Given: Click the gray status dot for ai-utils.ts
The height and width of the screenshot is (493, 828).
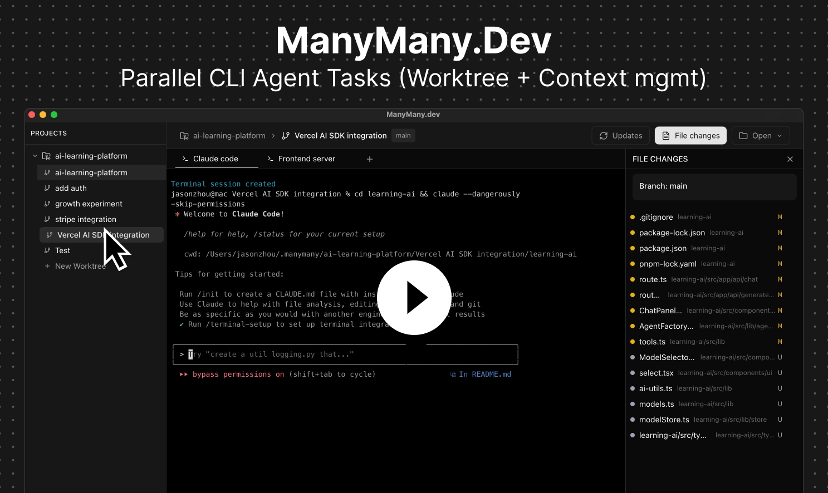Looking at the screenshot, I should pyautogui.click(x=633, y=388).
